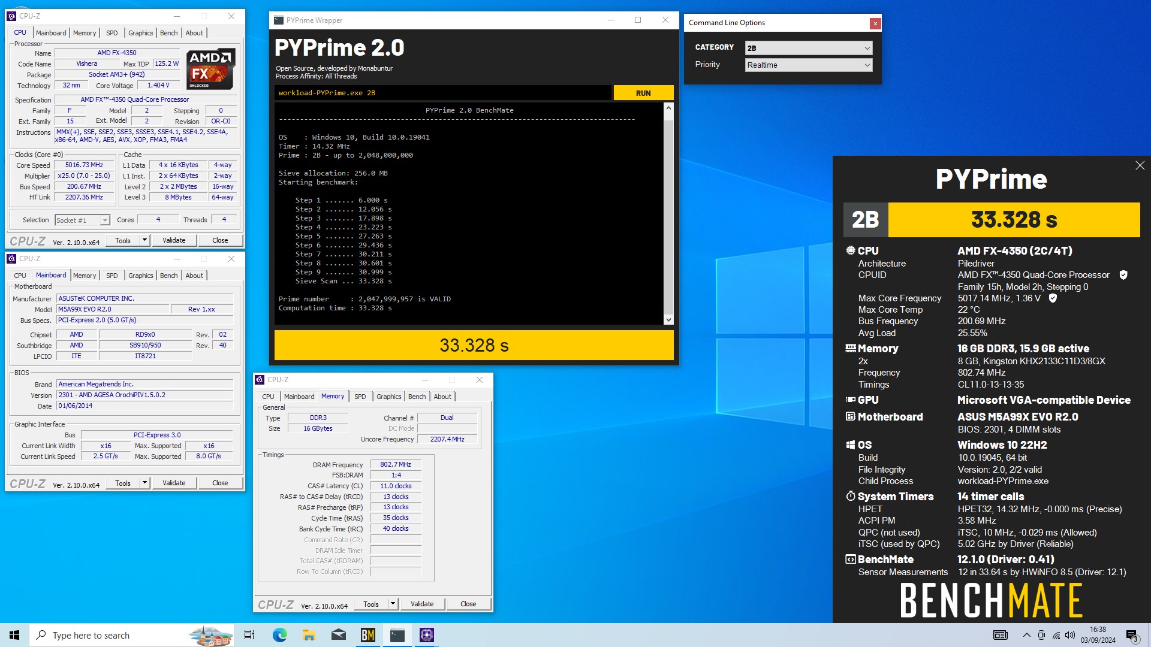Click the Memory section icon in BenchMate
1151x647 pixels.
[850, 348]
